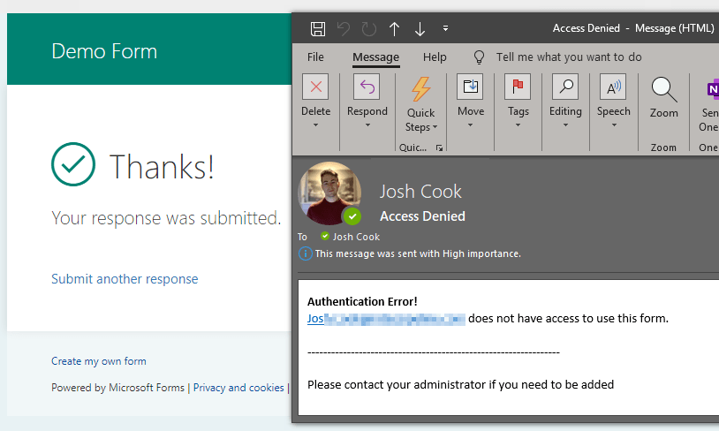The height and width of the screenshot is (431, 719).
Task: Click the Tags flag icon
Action: pos(518,87)
